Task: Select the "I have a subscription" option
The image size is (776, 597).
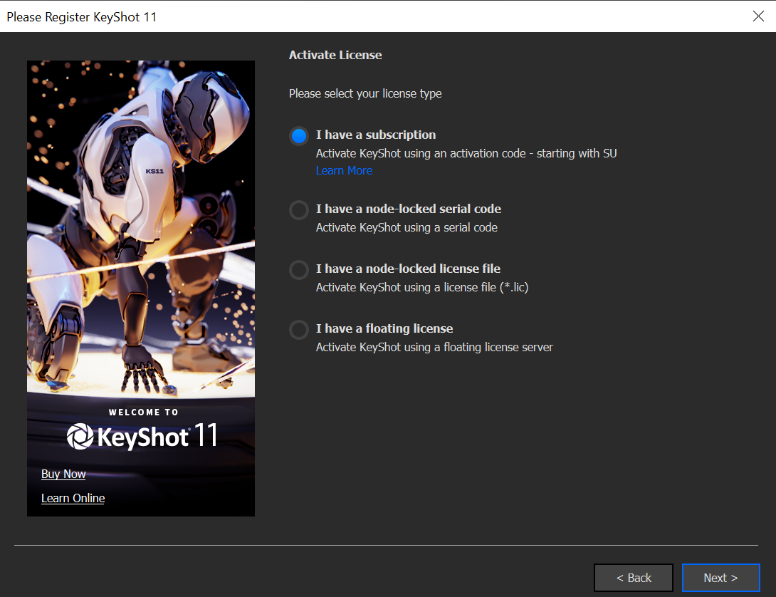Action: 298,136
